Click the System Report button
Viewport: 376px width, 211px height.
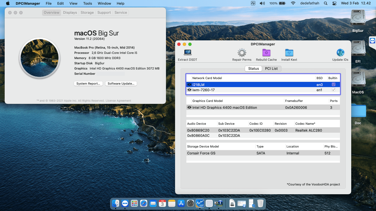(88, 84)
